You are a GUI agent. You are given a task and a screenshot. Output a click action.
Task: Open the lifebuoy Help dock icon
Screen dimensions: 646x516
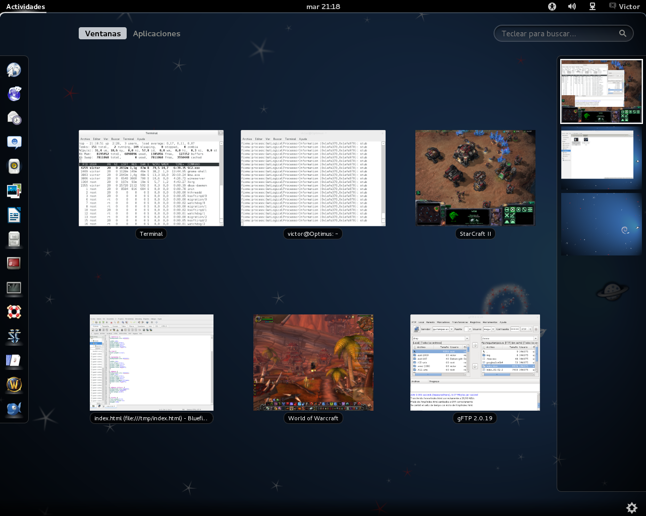pos(14,312)
